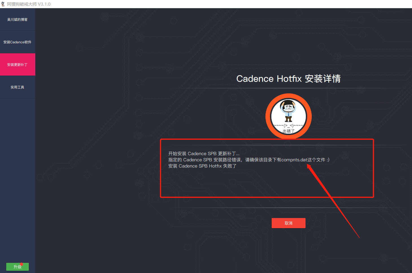Screen dimensions: 412x273
Task: Click the Cadence Hotfix 安装详情 heading
Action: tap(288, 79)
